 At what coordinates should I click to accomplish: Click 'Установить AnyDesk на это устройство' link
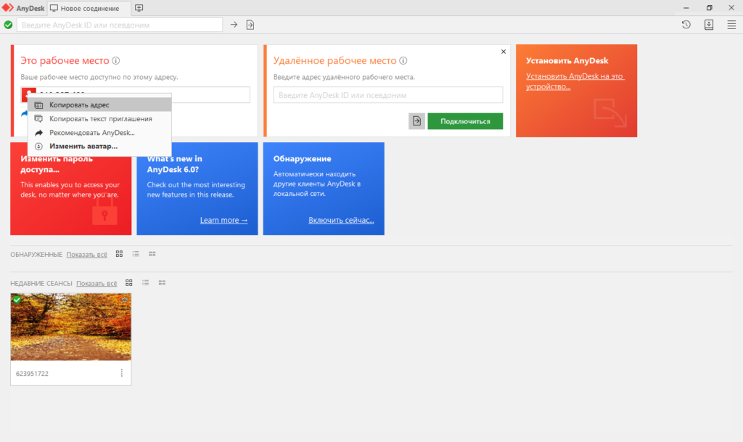pos(575,81)
